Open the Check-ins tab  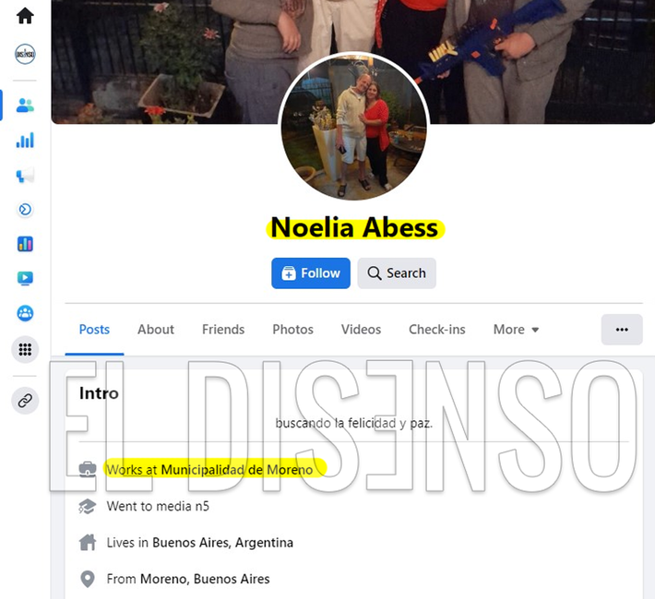click(437, 329)
